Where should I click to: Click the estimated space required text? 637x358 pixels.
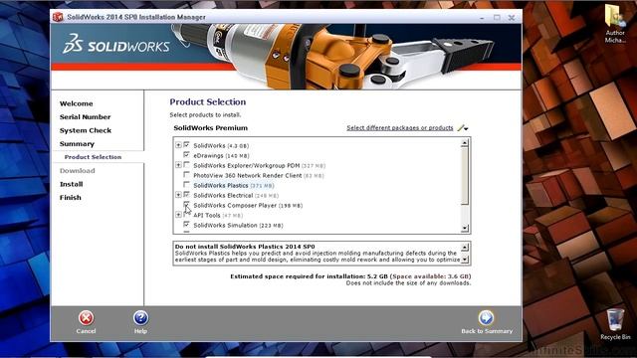(x=350, y=276)
